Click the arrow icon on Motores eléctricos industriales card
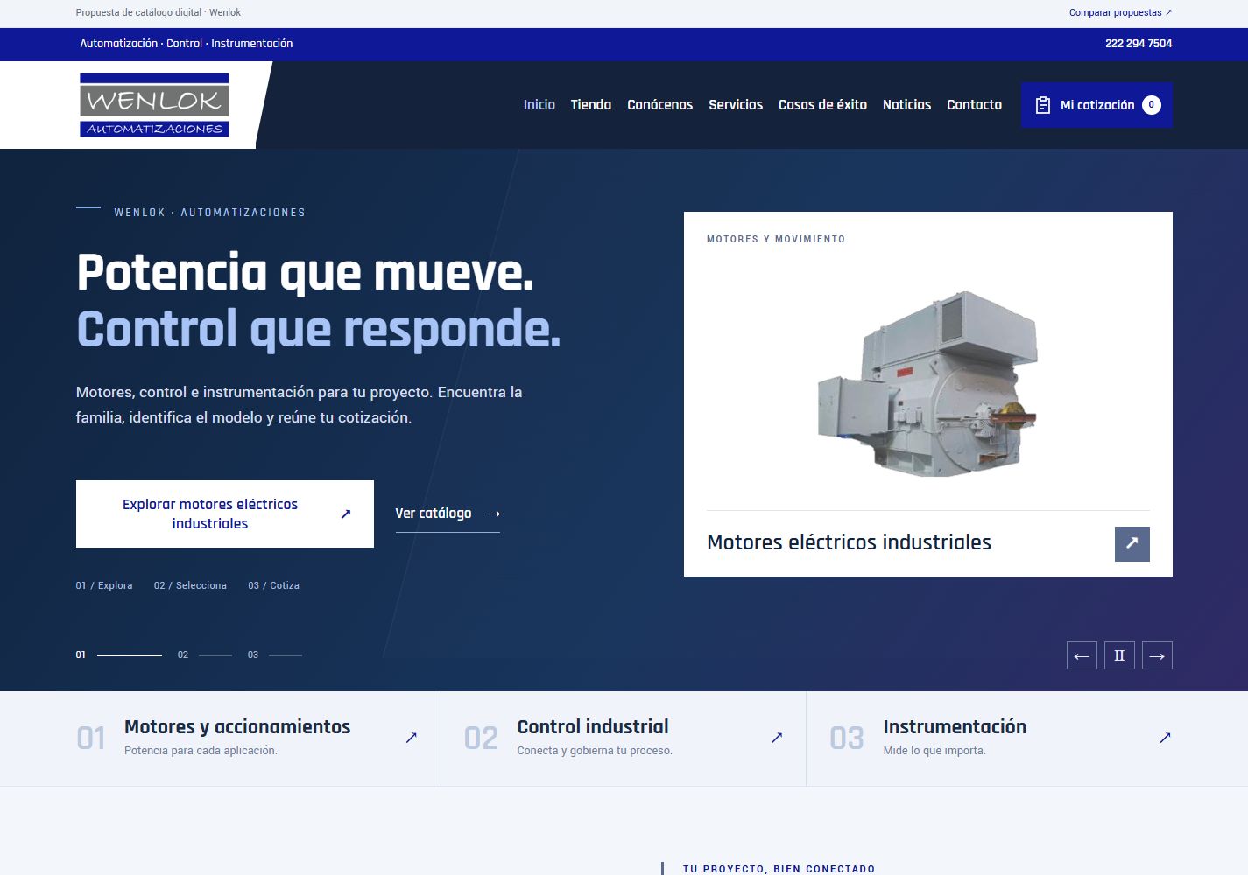Screen dimensions: 1248x875 1132,543
